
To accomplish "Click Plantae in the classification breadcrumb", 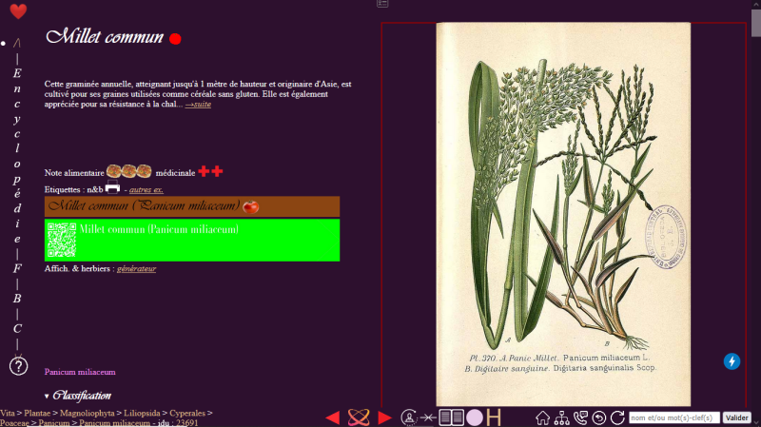I will [37, 413].
